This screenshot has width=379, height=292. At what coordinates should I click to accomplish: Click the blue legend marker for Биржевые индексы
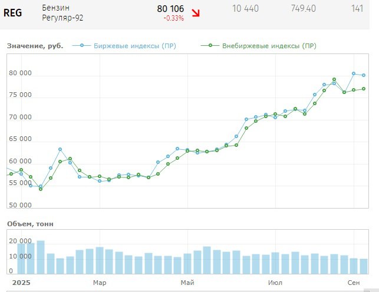[83, 46]
